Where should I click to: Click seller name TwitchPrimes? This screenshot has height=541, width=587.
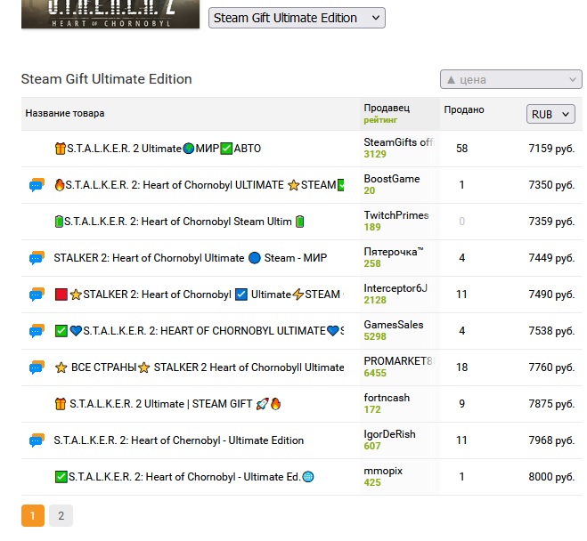click(x=396, y=215)
